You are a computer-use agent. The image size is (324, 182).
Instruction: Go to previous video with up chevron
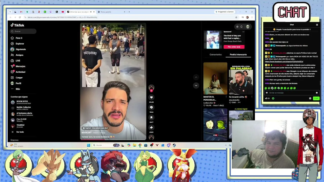(196, 77)
